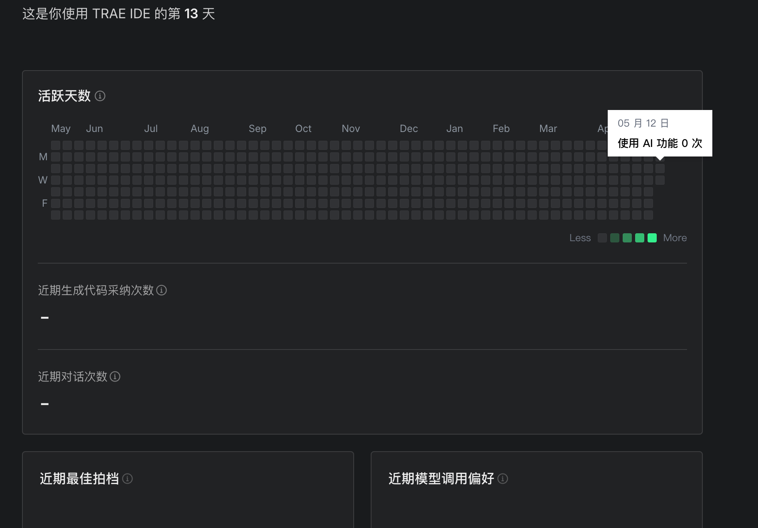Click info icon next to 近期模型调用偏好
The width and height of the screenshot is (758, 528).
[503, 479]
